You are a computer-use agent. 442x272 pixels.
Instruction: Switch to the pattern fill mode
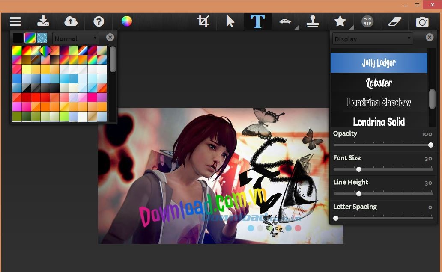42,38
